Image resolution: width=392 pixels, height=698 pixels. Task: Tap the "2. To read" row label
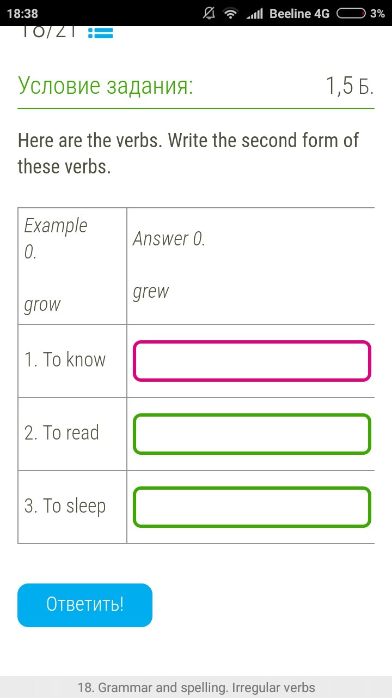[62, 433]
